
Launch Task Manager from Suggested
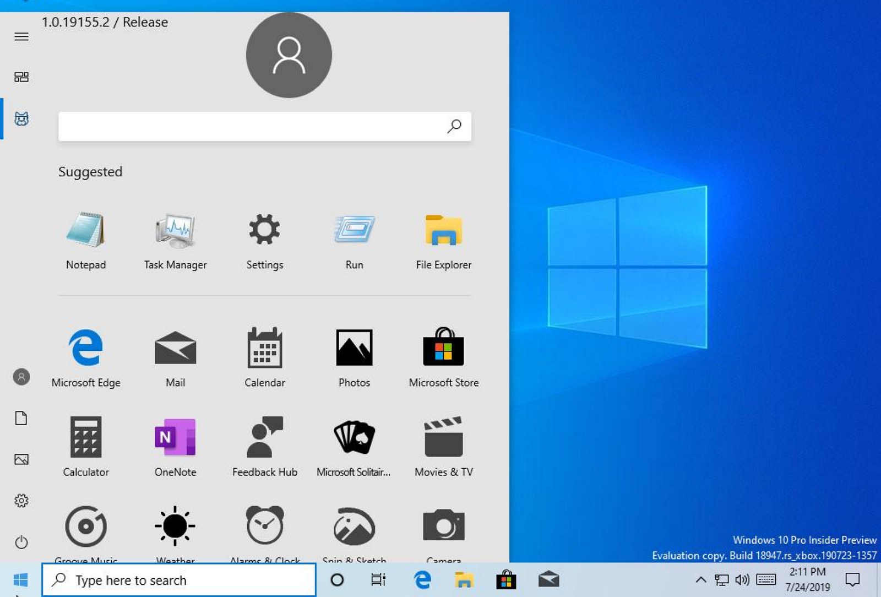[x=175, y=241]
